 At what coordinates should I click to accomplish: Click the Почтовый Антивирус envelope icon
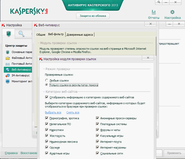click(x=7, y=64)
